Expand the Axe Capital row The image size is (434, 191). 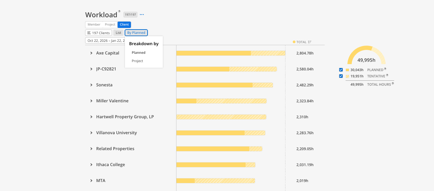91,53
